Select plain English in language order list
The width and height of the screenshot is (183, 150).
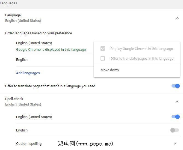22,60
